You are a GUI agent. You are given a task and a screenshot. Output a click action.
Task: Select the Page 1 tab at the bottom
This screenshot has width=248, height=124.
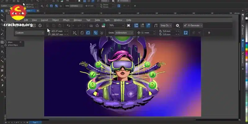pyautogui.click(x=35, y=122)
